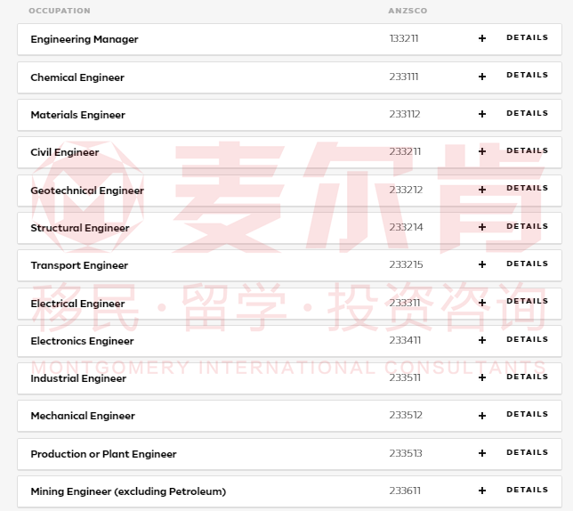Select the Engineering Manager occupation name
This screenshot has width=573, height=511.
point(85,39)
